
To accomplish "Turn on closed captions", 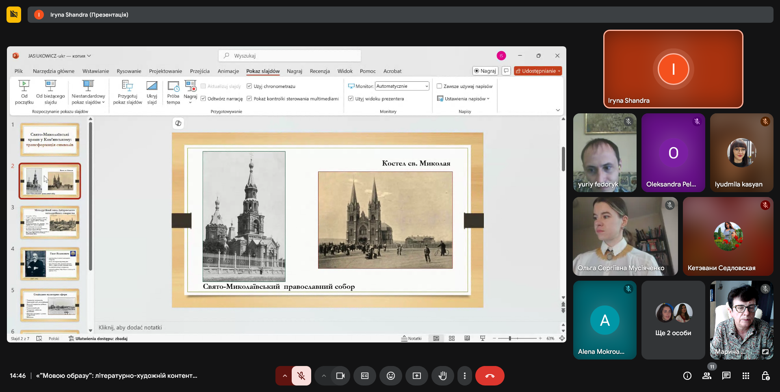I will [x=365, y=376].
